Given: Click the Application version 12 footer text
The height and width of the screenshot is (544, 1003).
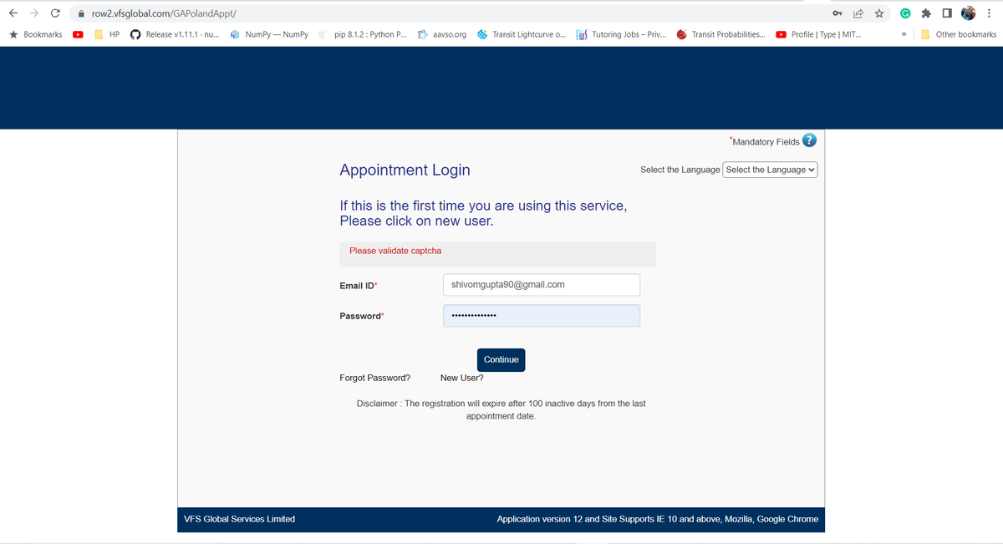Looking at the screenshot, I should click(x=658, y=519).
